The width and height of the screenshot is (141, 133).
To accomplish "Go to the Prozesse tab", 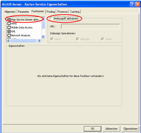I will (62, 12).
